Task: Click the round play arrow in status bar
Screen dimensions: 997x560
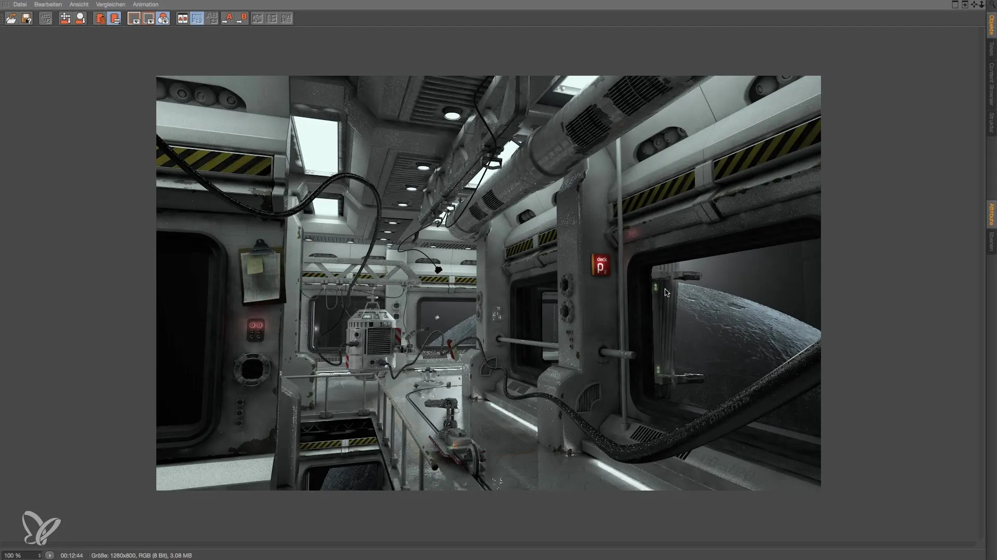Action: [x=49, y=555]
